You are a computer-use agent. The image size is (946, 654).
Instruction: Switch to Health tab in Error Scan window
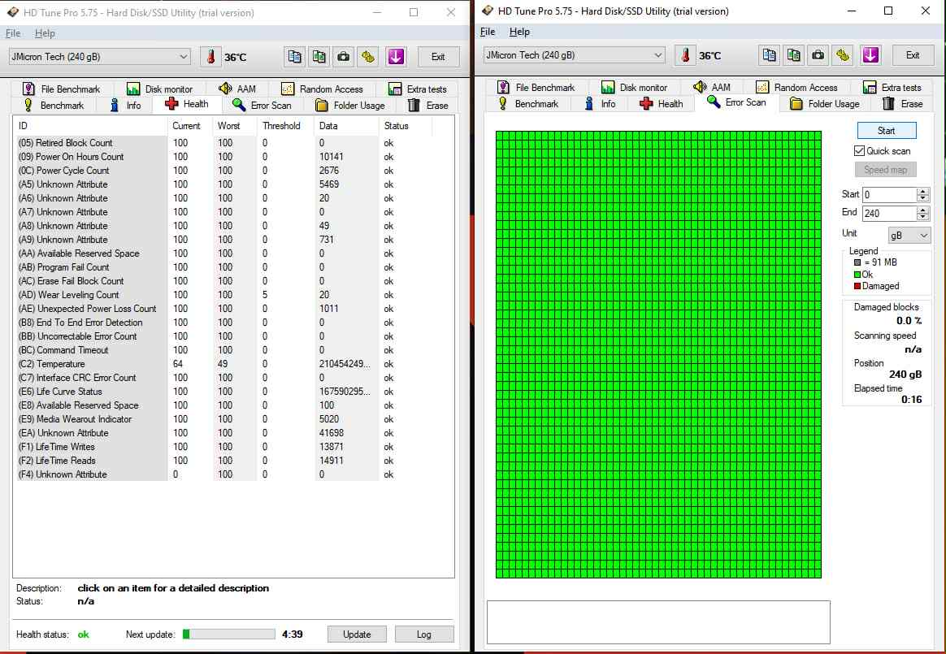[x=662, y=103]
